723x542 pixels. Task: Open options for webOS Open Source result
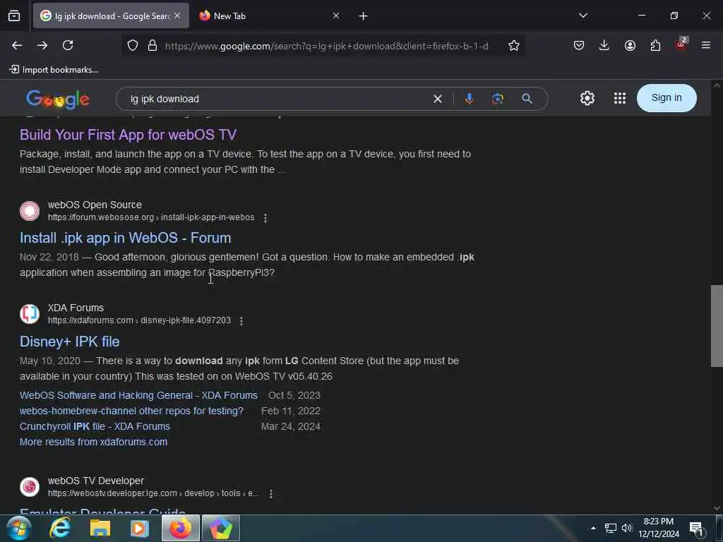(x=265, y=217)
